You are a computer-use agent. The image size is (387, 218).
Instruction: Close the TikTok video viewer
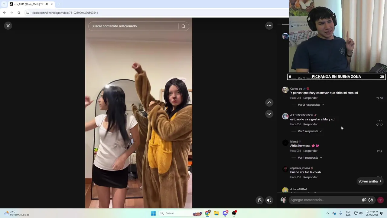pyautogui.click(x=8, y=26)
